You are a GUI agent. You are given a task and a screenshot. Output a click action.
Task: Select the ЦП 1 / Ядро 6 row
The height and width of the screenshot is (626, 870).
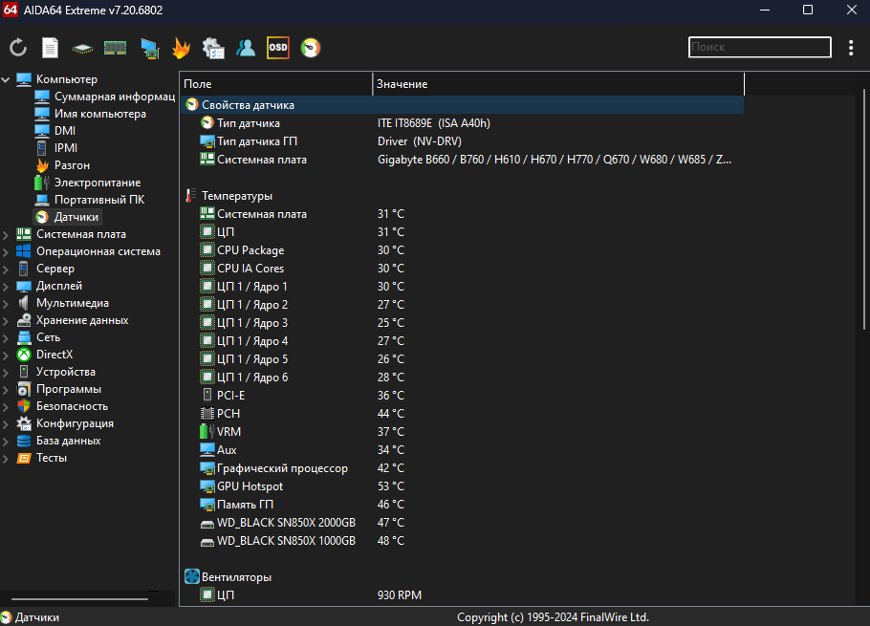click(x=462, y=378)
